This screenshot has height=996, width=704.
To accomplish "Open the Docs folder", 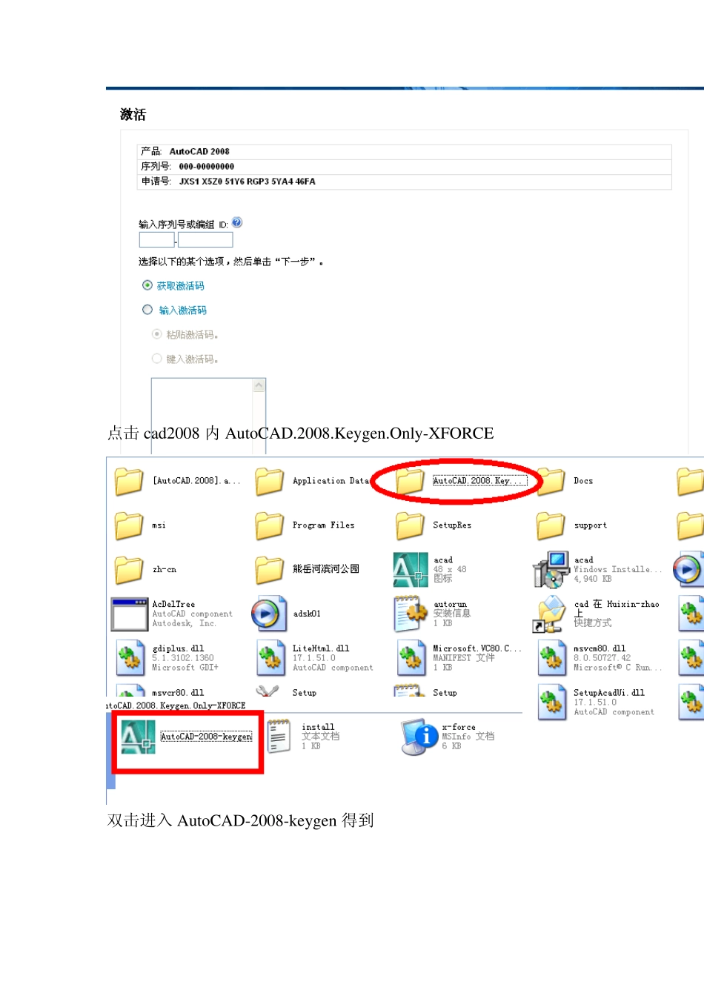I will click(565, 481).
